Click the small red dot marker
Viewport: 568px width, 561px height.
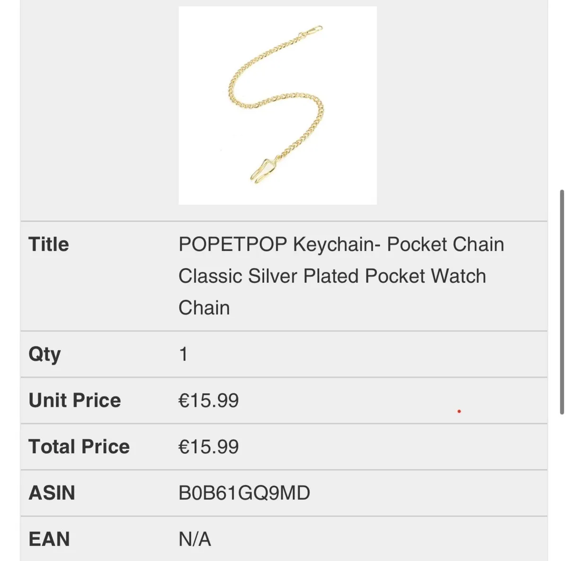tap(459, 411)
